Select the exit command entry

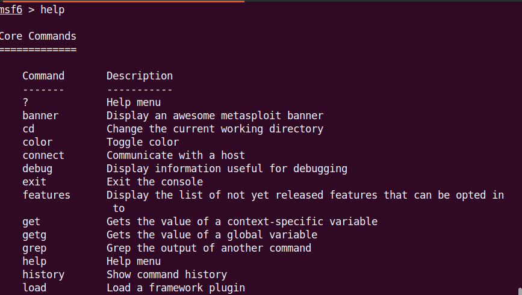(34, 182)
